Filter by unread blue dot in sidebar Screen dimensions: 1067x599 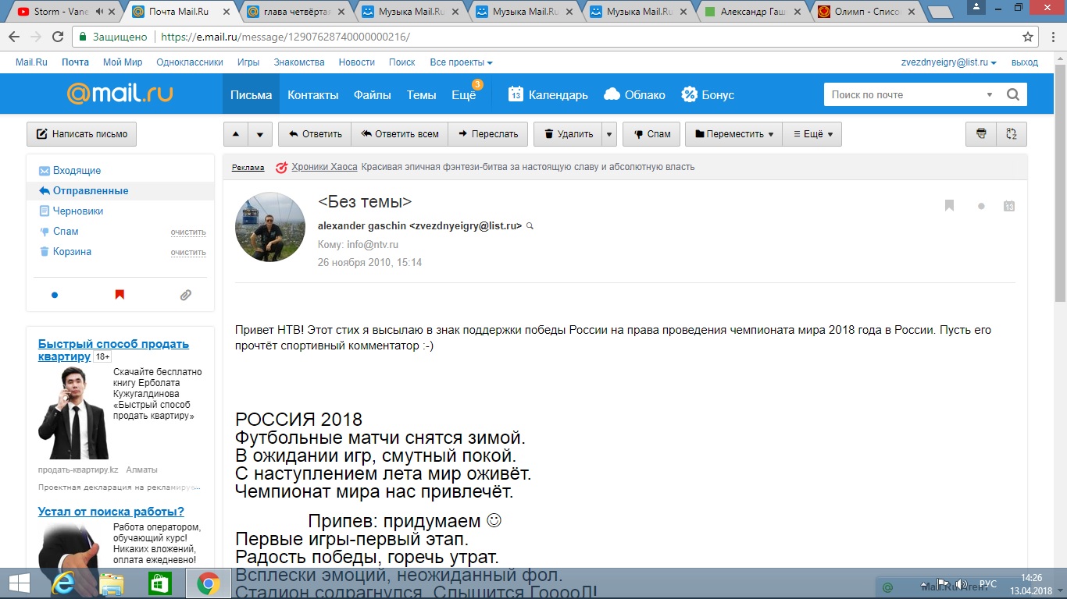(55, 295)
